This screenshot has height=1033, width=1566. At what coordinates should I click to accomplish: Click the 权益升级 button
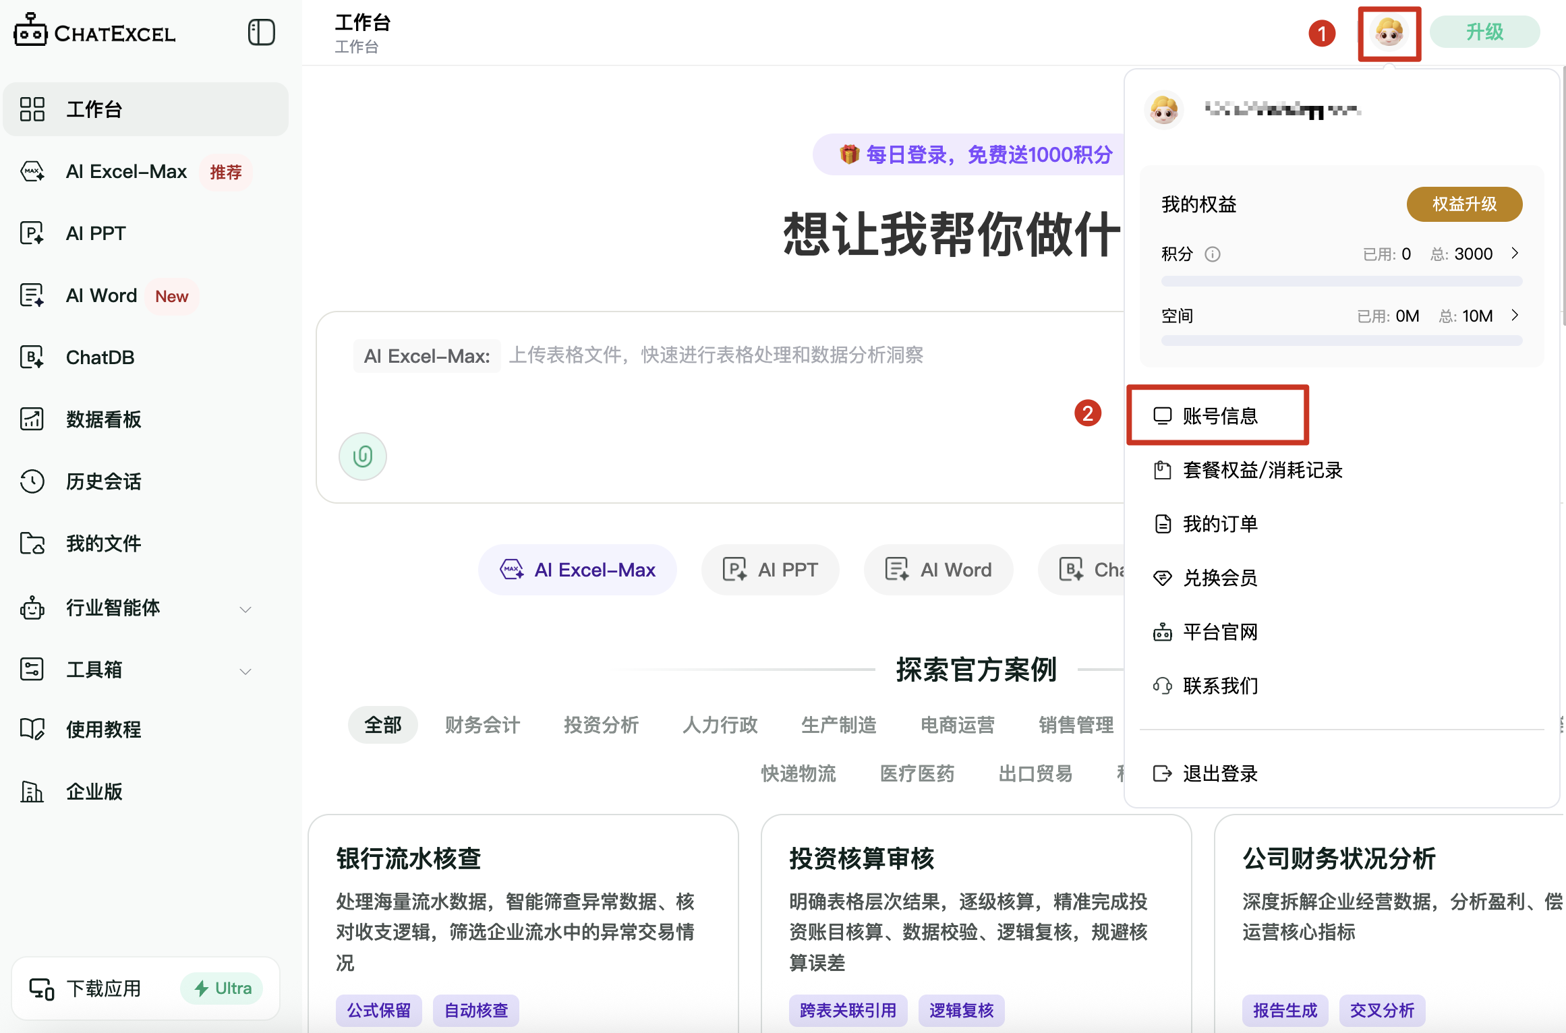click(1464, 204)
